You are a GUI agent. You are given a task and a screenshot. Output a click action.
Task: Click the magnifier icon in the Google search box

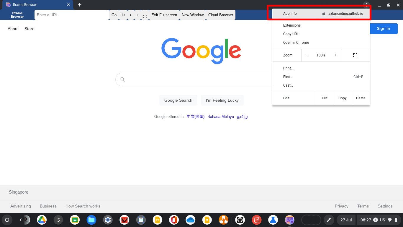[123, 80]
